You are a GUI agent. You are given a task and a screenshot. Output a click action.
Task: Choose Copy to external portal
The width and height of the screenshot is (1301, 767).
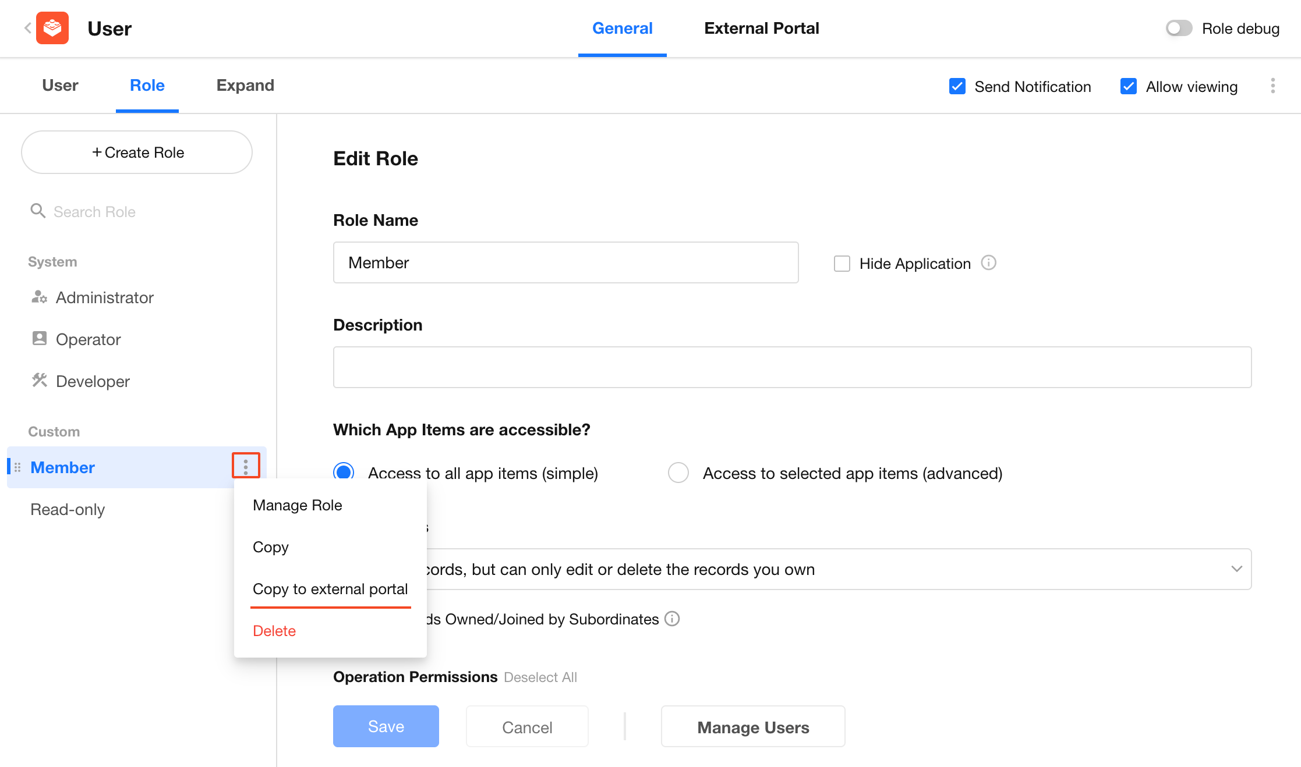point(330,589)
